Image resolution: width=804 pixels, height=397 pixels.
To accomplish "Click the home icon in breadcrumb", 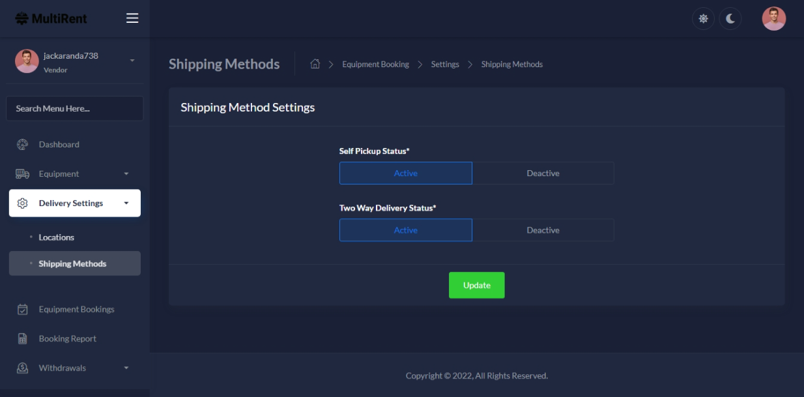I will pos(315,64).
